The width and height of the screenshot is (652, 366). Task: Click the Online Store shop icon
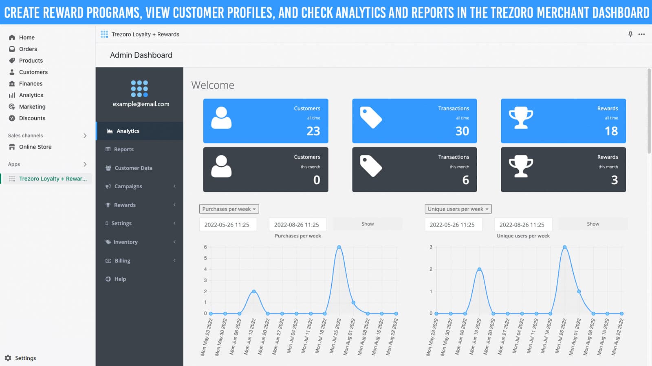[12, 147]
